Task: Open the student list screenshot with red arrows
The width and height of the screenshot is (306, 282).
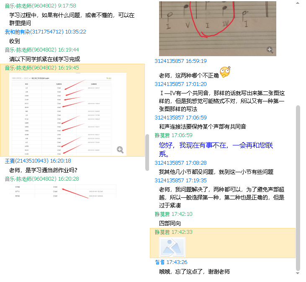Action: tap(68, 114)
